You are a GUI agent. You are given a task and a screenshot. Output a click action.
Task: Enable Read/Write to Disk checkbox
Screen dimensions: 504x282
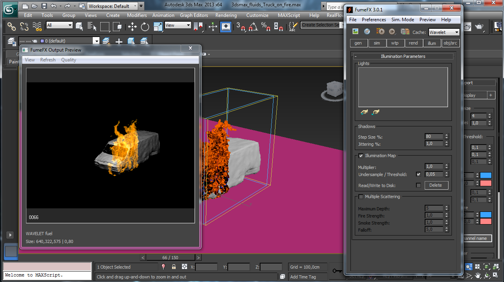coord(418,185)
